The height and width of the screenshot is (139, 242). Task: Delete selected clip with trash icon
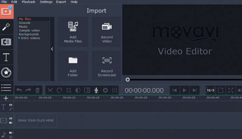click(37, 90)
